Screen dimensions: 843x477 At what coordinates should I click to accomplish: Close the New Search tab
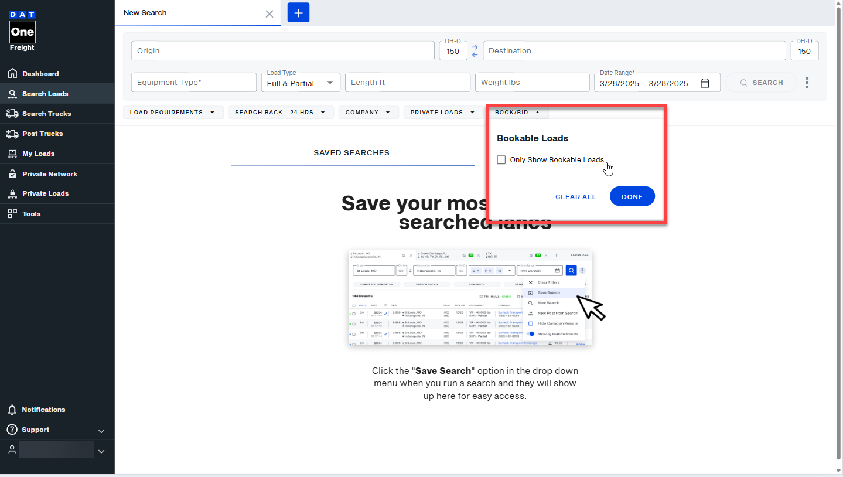click(269, 13)
